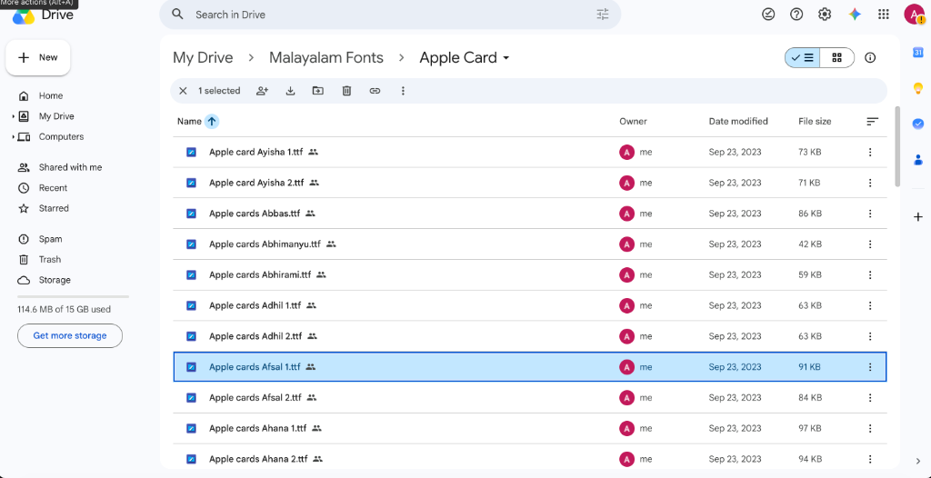Screen dimensions: 931x478
Task: Open more actions for Apple cards Abbas.ttf
Action: 870,214
